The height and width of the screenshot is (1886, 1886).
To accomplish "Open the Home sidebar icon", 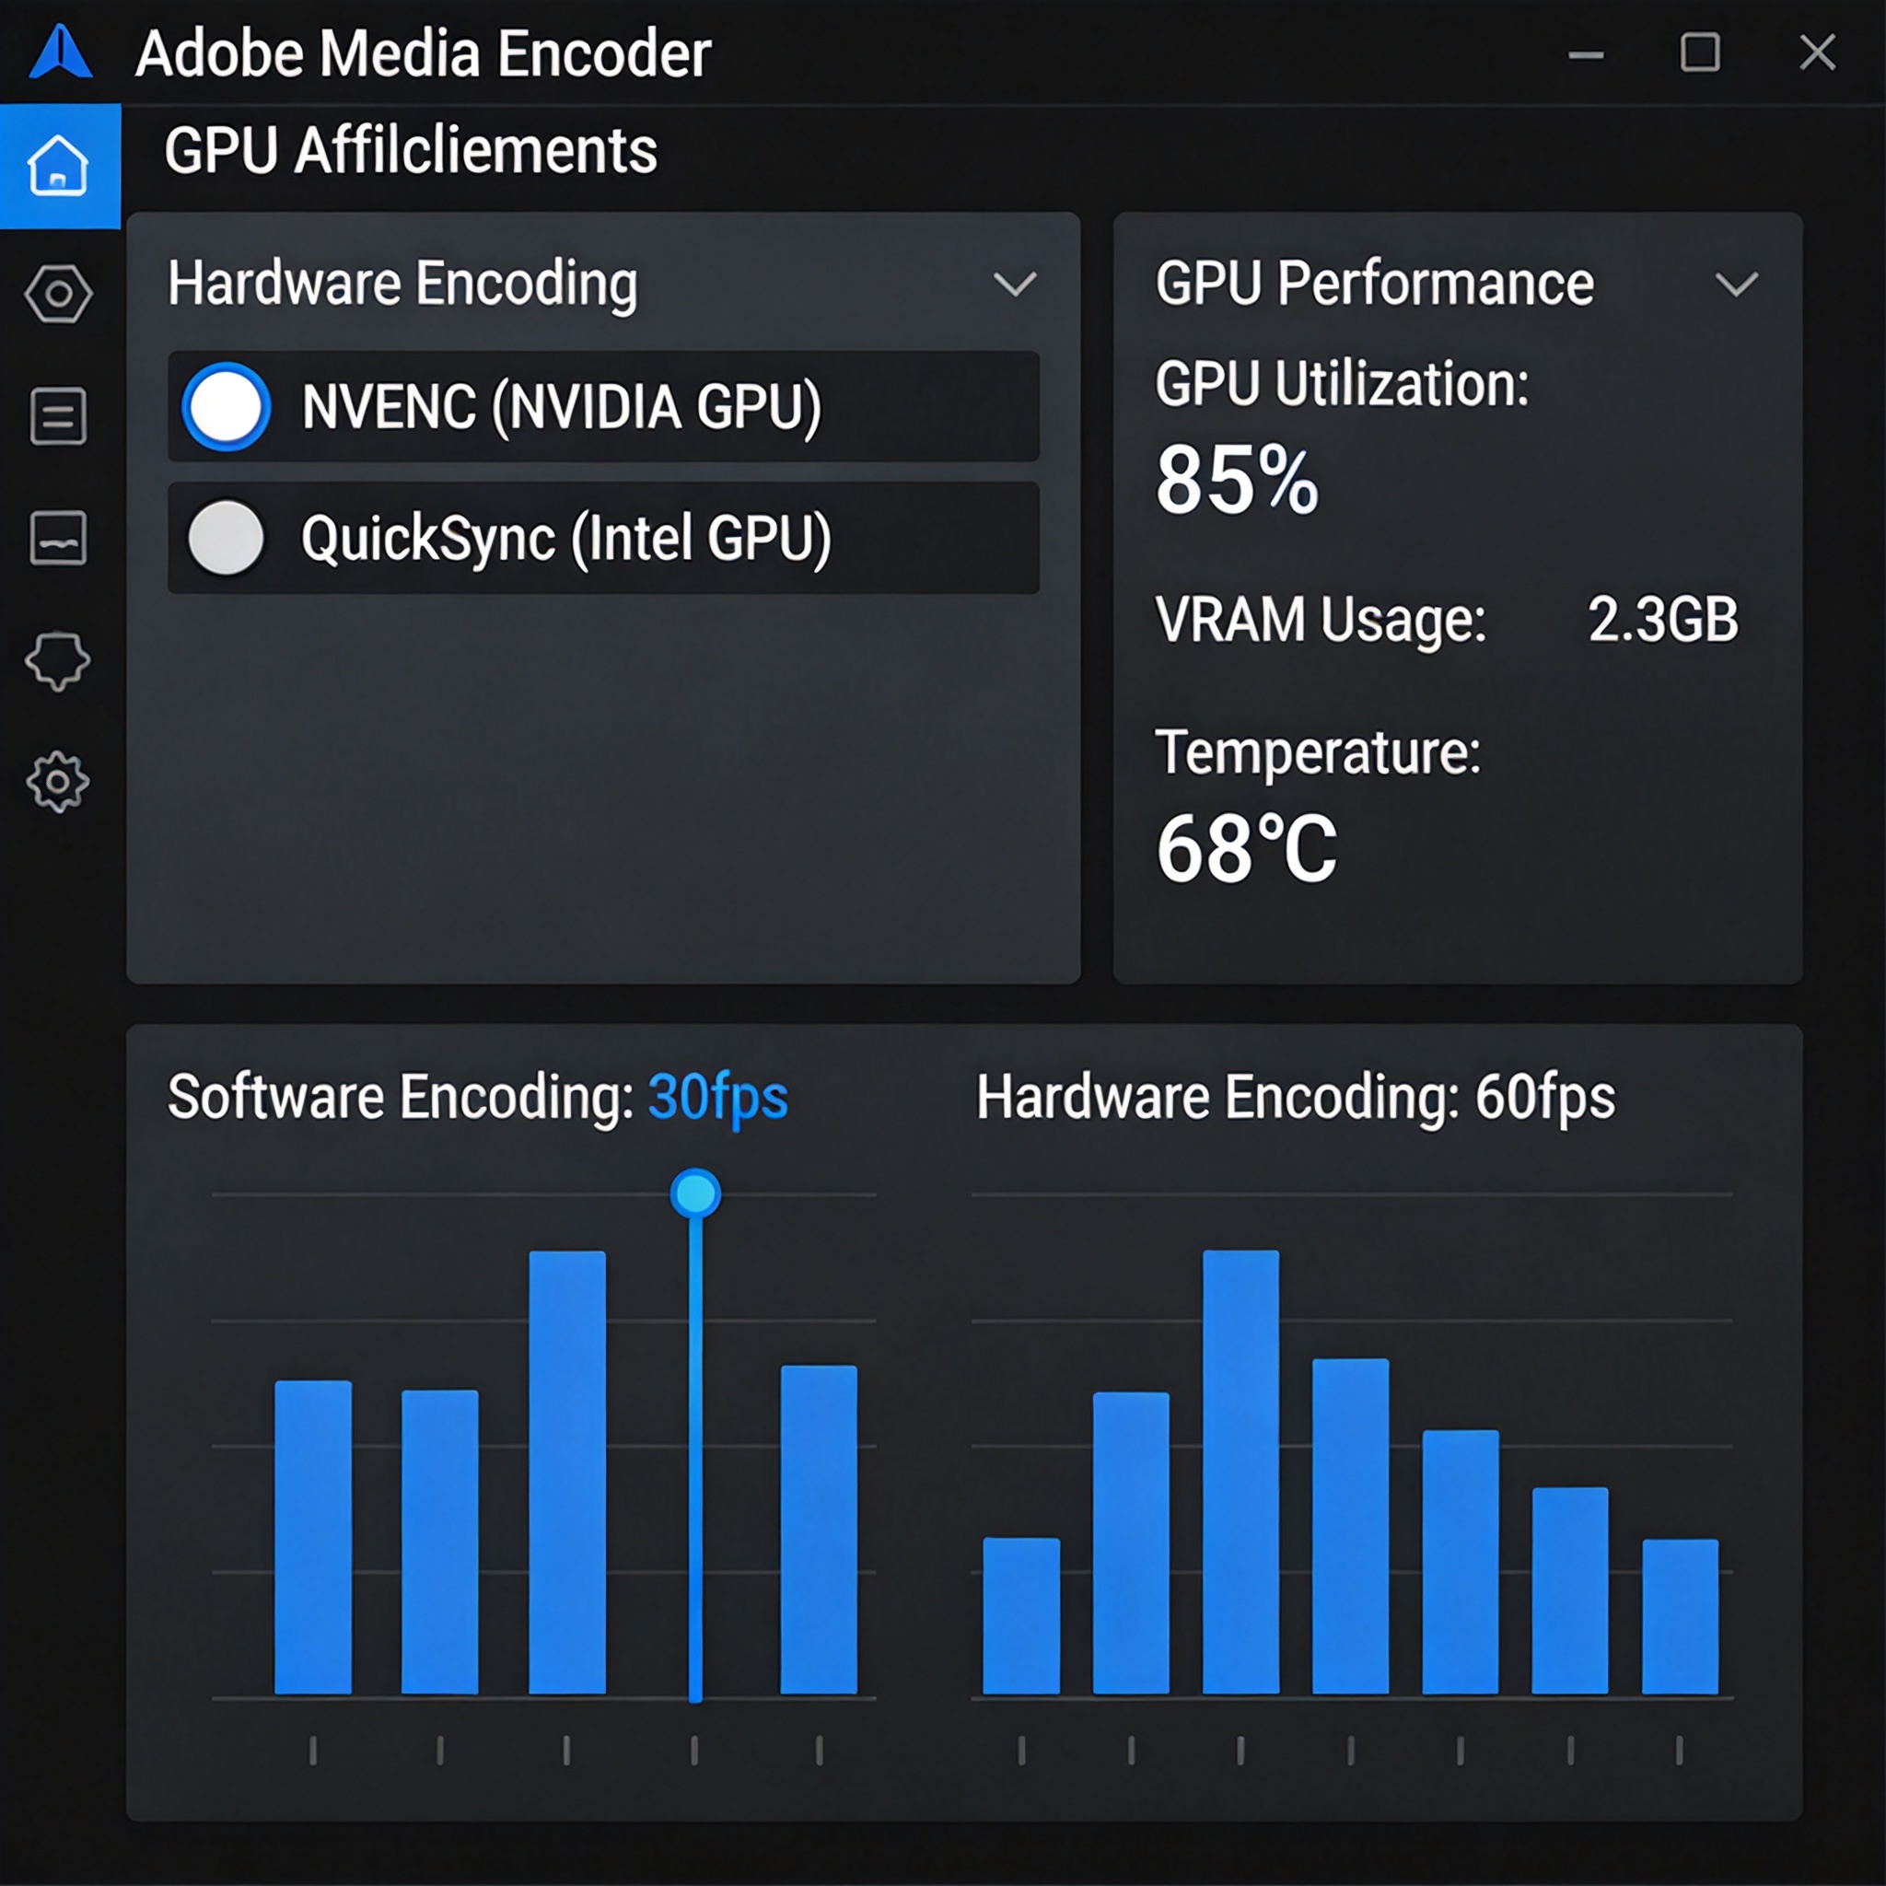I will pyautogui.click(x=59, y=166).
